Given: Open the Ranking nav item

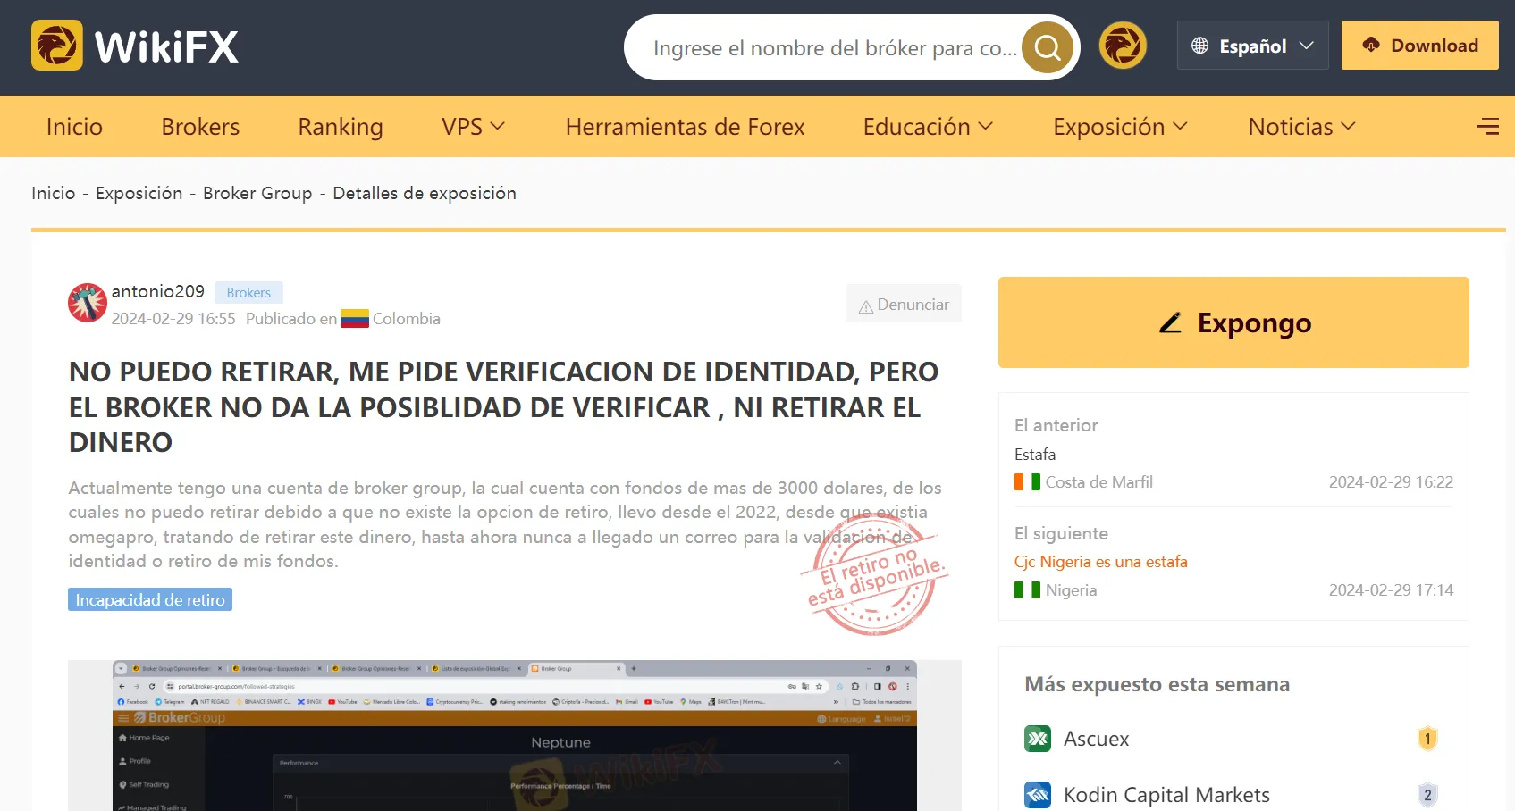Looking at the screenshot, I should 341,127.
